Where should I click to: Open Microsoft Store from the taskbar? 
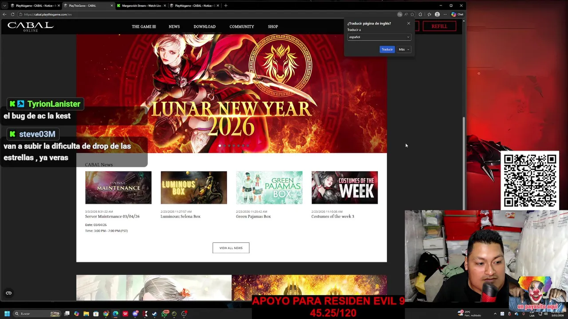96,314
